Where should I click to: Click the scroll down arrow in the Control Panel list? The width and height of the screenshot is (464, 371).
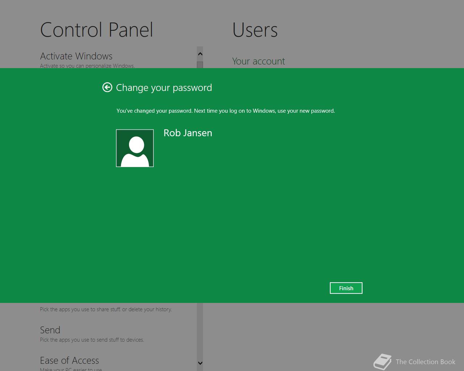[x=200, y=363]
